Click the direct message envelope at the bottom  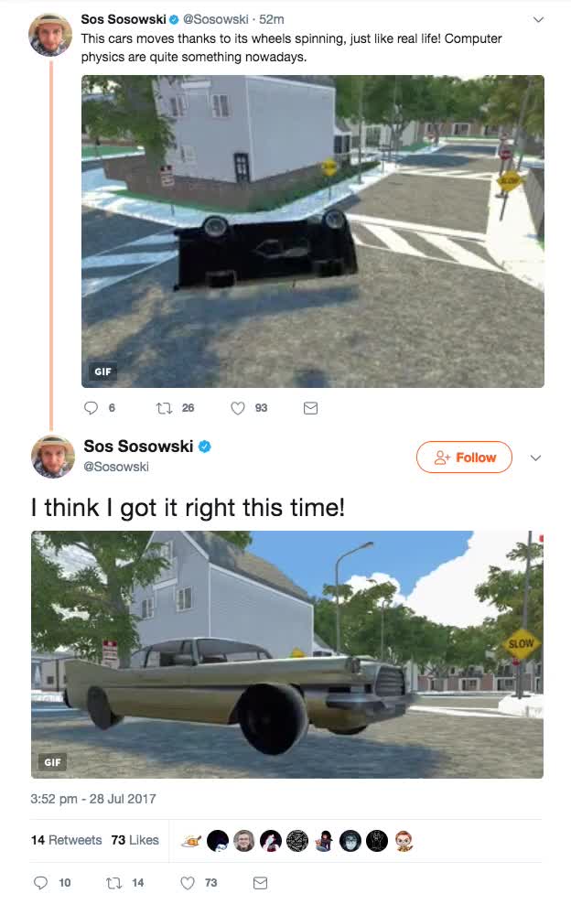pyautogui.click(x=261, y=882)
